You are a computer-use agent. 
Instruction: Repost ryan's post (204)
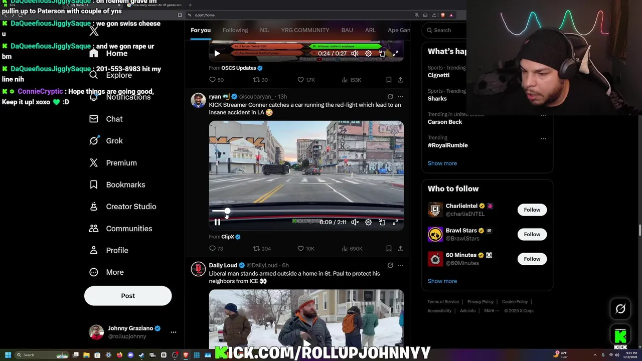point(262,249)
